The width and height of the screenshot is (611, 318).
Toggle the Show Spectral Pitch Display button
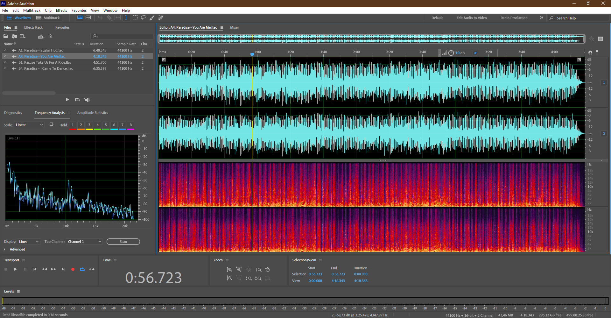pos(88,18)
